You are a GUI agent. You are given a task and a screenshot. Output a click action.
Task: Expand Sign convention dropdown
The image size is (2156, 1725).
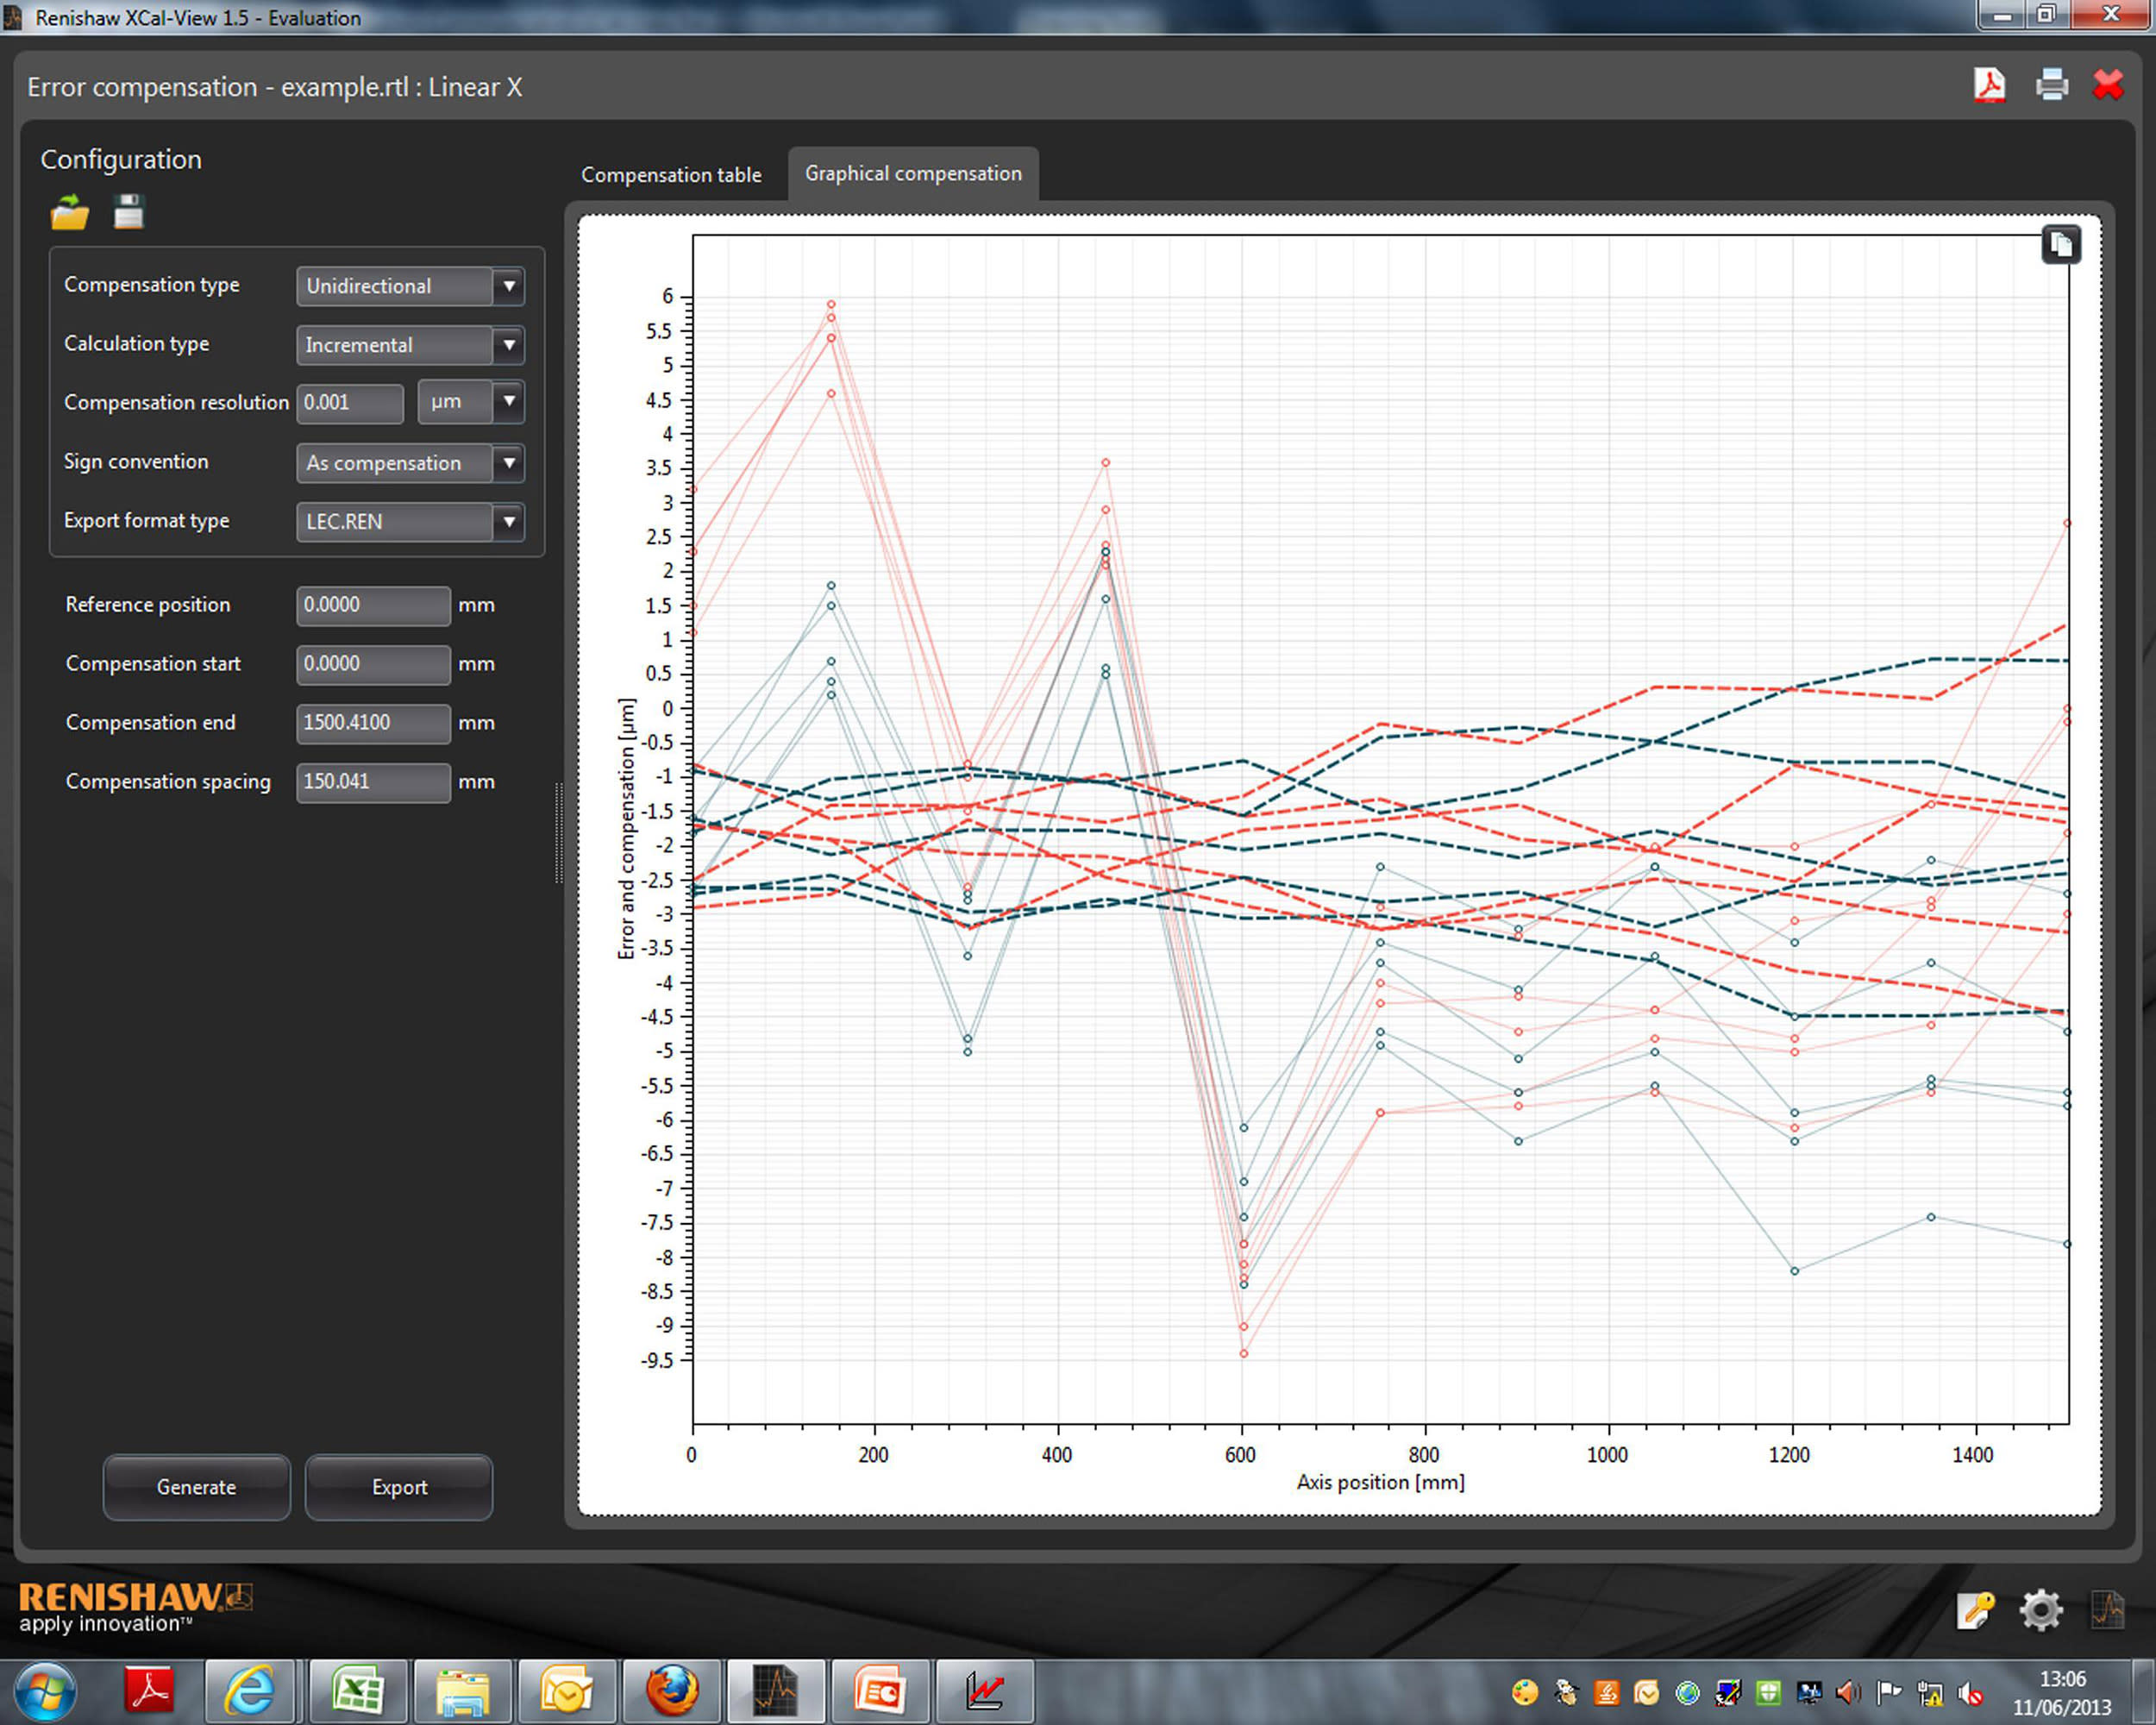tap(509, 463)
